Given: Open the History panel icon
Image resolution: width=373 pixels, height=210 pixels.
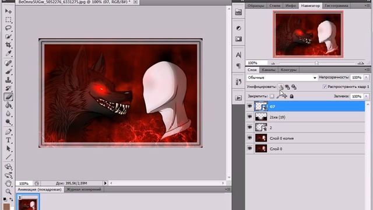Looking at the screenshot, I should (x=238, y=82).
